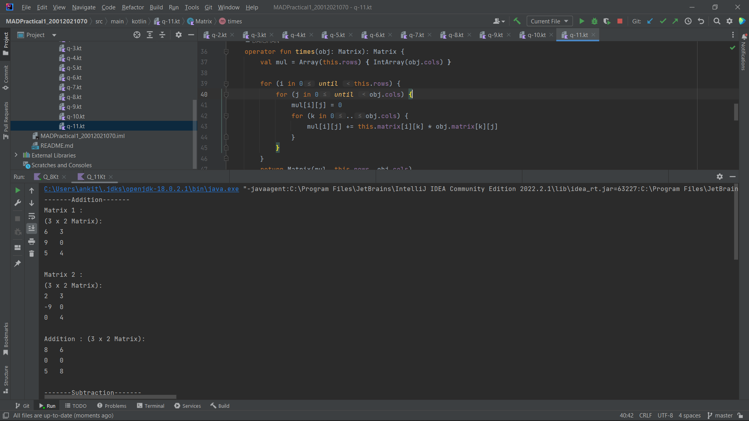The image size is (749, 421).
Task: Enable Select Opened File in Project panel
Action: click(137, 35)
